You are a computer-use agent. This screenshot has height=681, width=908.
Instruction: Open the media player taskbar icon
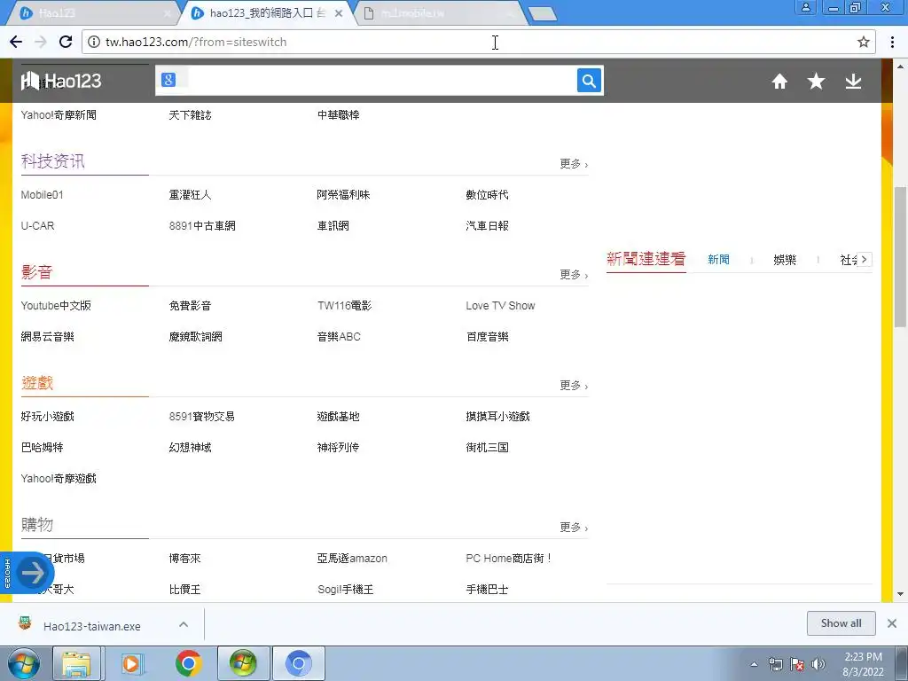(133, 663)
